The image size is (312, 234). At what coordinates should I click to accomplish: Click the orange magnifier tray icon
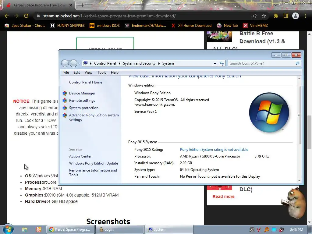point(266,230)
